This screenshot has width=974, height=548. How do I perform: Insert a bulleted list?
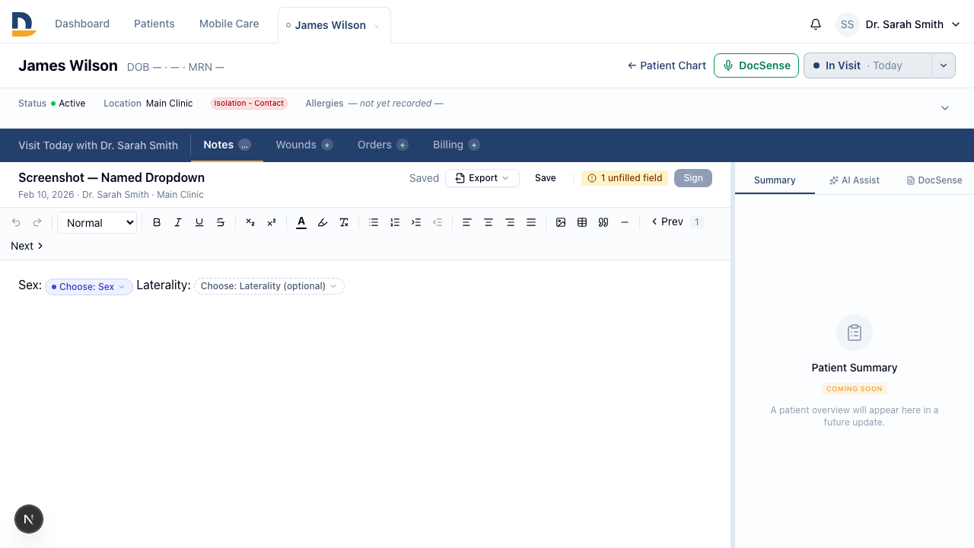click(x=374, y=222)
